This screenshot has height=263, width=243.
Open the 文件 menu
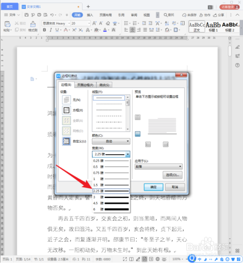tap(12, 15)
